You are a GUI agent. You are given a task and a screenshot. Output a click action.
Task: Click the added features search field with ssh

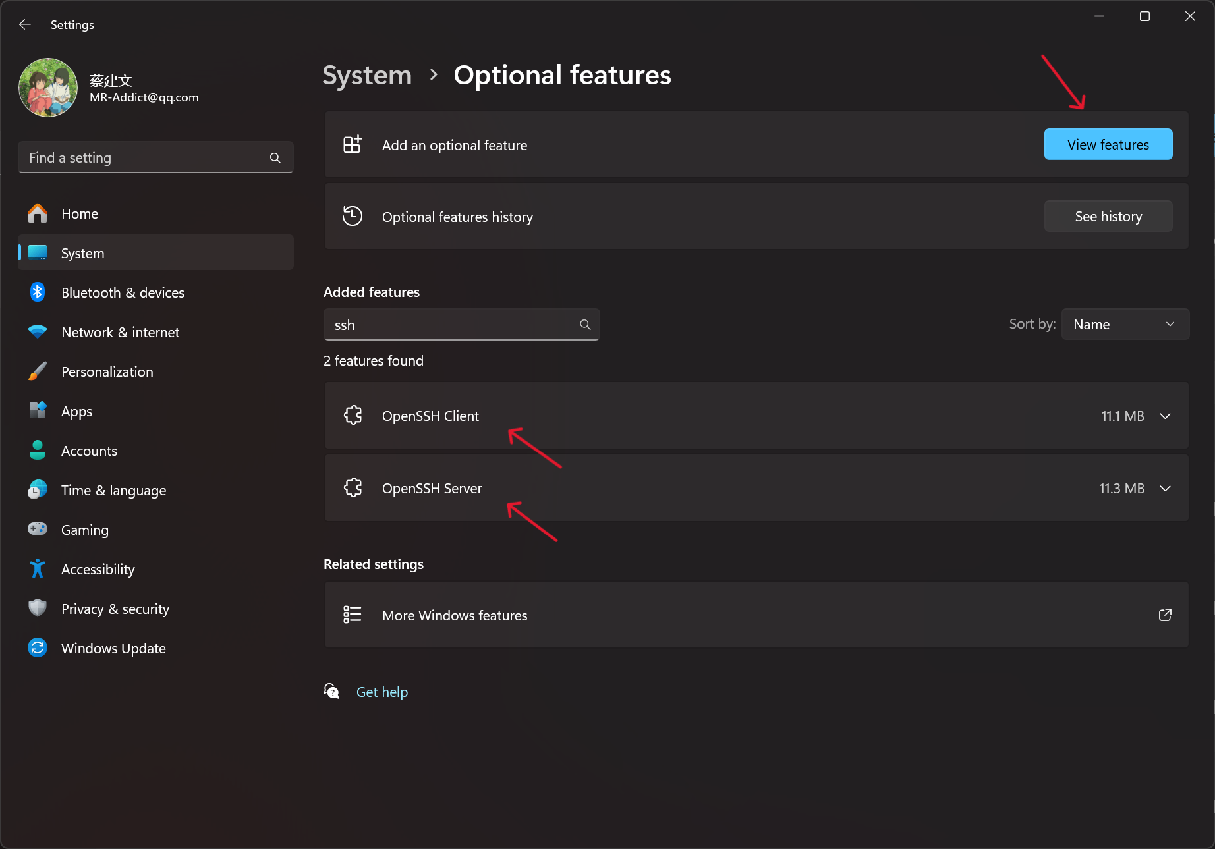tap(461, 325)
